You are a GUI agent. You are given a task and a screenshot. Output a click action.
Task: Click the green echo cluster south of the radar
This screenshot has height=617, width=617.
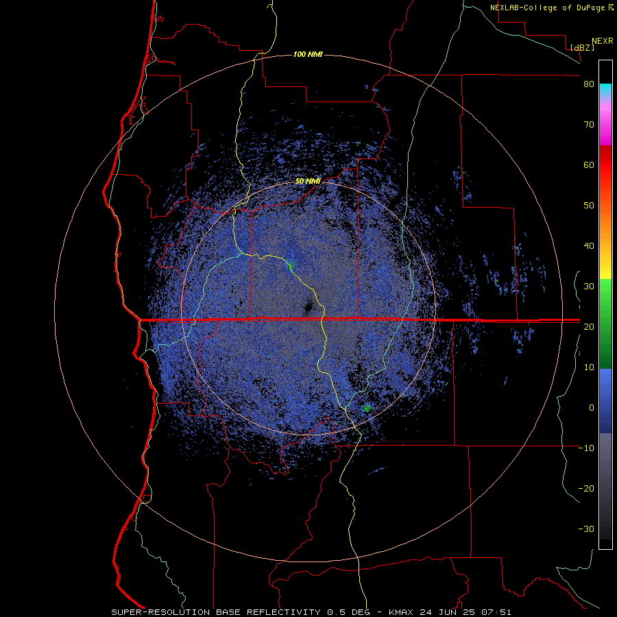[367, 408]
